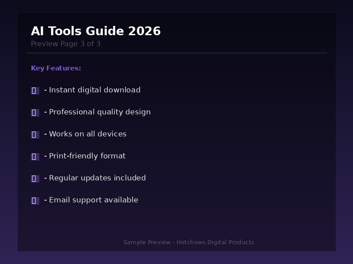Viewport: 353px width, 264px height.
Task: Select the 'Email support available' text
Action: pyautogui.click(x=94, y=200)
